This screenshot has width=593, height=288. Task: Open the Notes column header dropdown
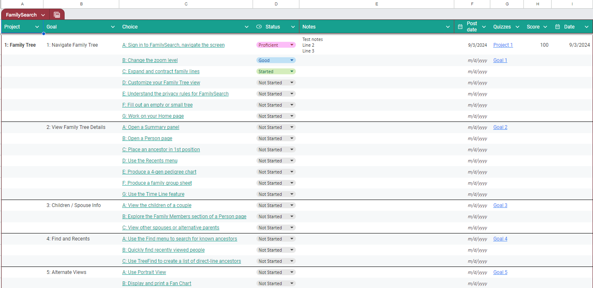(x=448, y=27)
